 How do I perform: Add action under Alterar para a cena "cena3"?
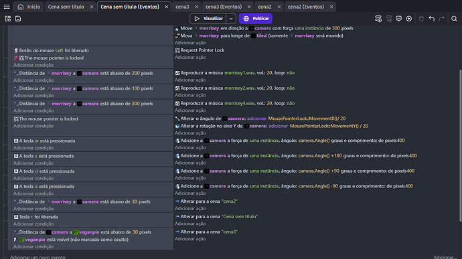[x=190, y=239]
